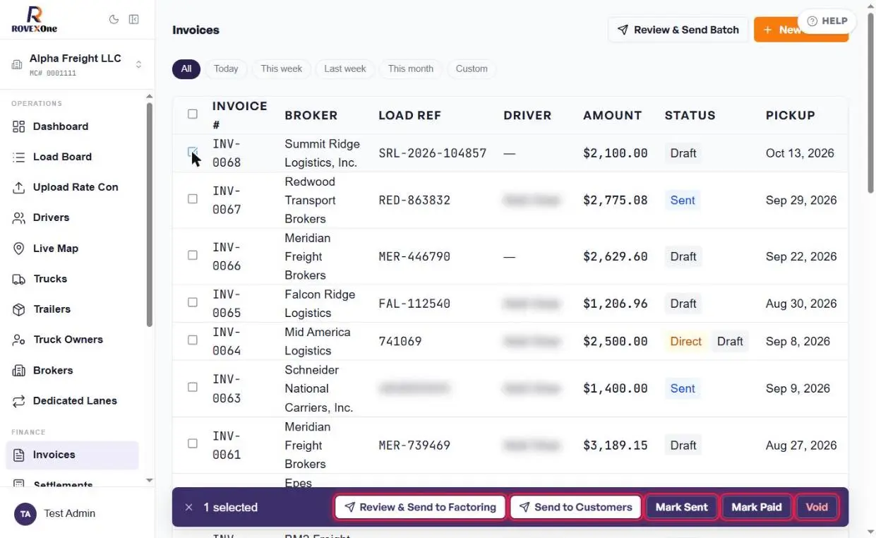Viewport: 876px width, 538px height.
Task: Click Invoices document icon in sidebar
Action: (x=19, y=455)
